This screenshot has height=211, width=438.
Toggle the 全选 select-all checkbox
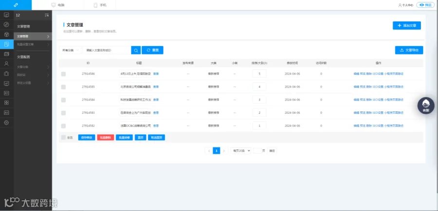[63, 137]
